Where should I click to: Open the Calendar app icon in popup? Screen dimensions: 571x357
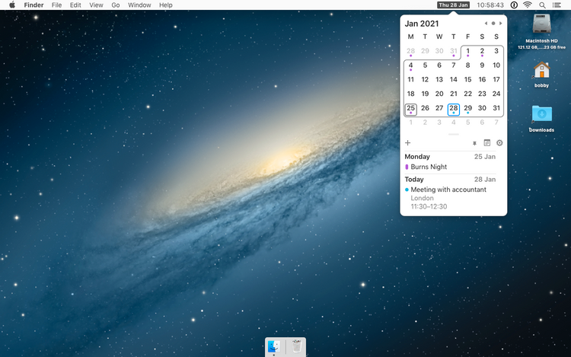(x=487, y=143)
